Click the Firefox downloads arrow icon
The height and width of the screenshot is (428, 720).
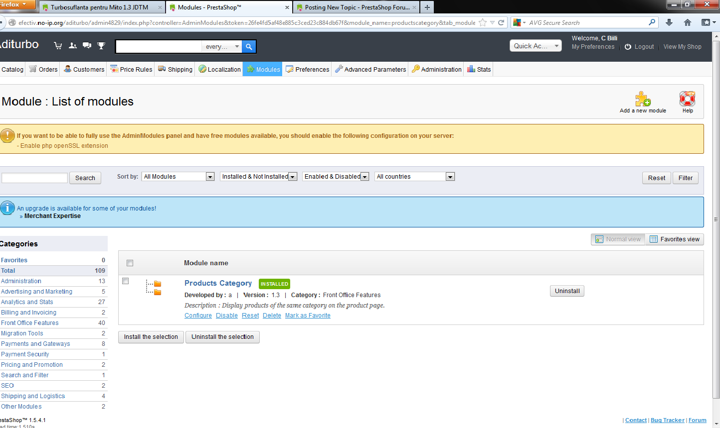coord(669,22)
